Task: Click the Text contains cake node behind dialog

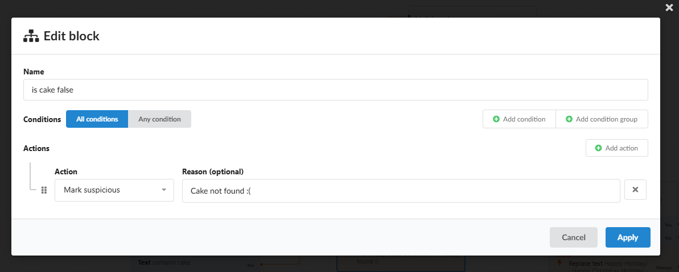Action: [x=164, y=262]
